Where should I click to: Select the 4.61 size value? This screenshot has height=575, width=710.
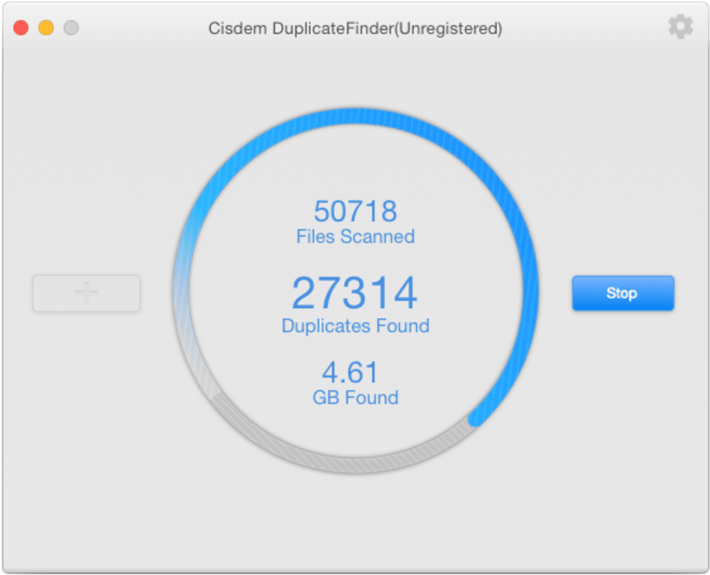(x=350, y=373)
